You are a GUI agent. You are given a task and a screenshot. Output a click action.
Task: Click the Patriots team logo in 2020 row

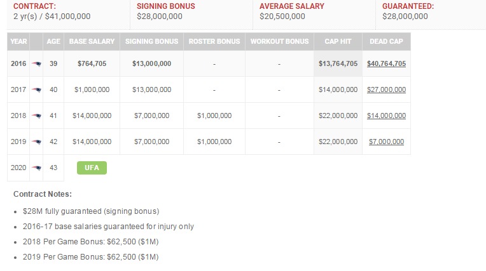tap(36, 168)
